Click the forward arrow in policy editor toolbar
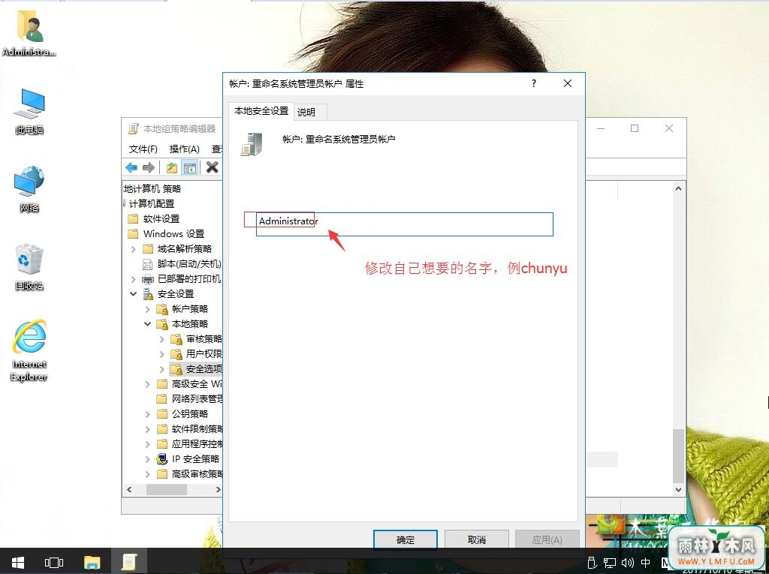Screen dimensions: 769x574 pyautogui.click(x=148, y=167)
